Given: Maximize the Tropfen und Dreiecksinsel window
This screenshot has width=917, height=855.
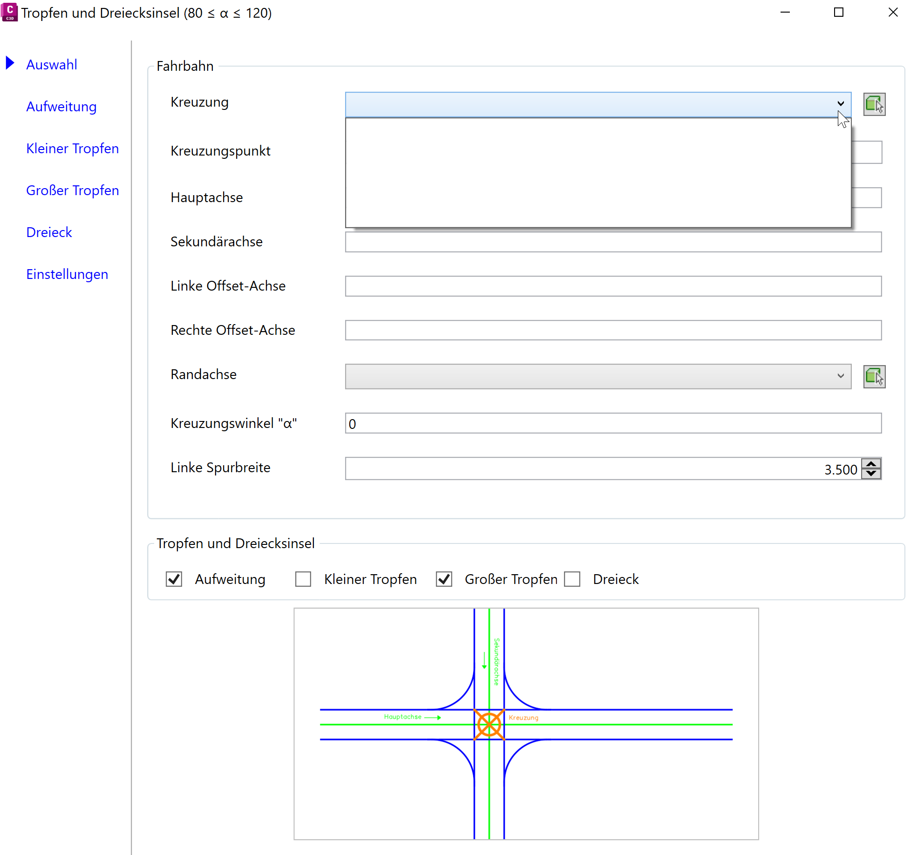Looking at the screenshot, I should pos(838,13).
